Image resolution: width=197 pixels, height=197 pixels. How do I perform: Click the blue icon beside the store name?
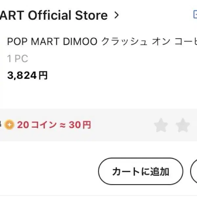tap(195, 15)
